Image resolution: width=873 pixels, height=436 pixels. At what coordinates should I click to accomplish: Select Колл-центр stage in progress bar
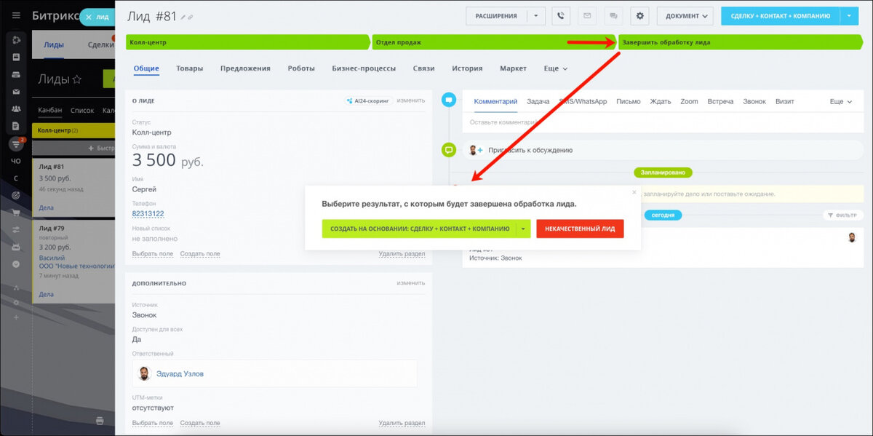(x=248, y=42)
